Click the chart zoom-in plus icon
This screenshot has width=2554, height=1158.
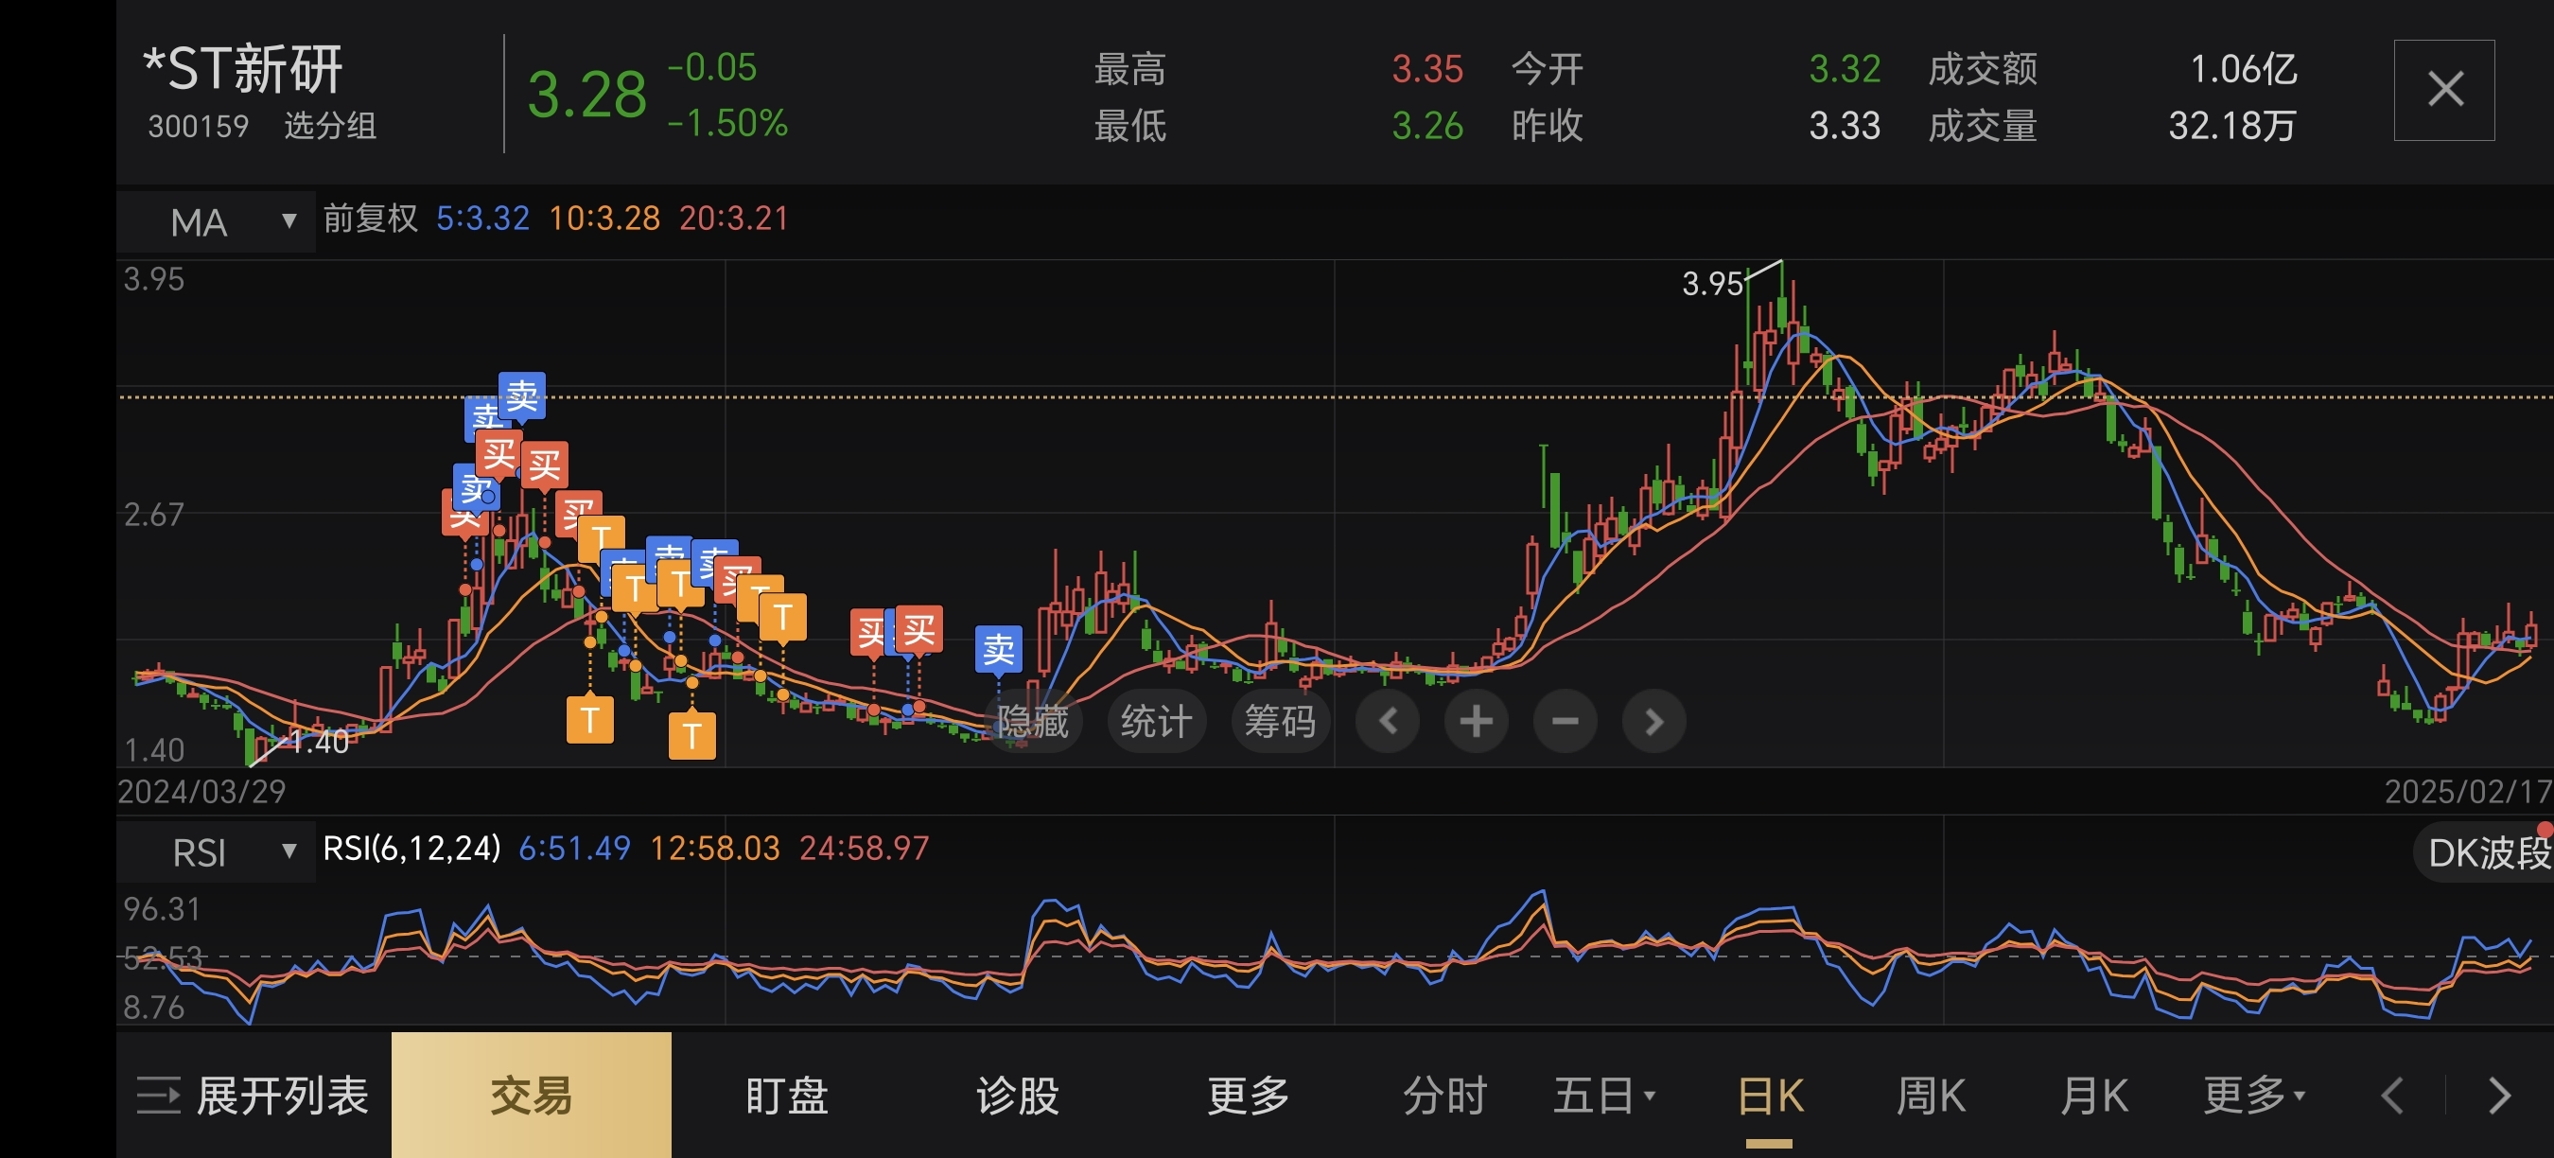click(1476, 721)
